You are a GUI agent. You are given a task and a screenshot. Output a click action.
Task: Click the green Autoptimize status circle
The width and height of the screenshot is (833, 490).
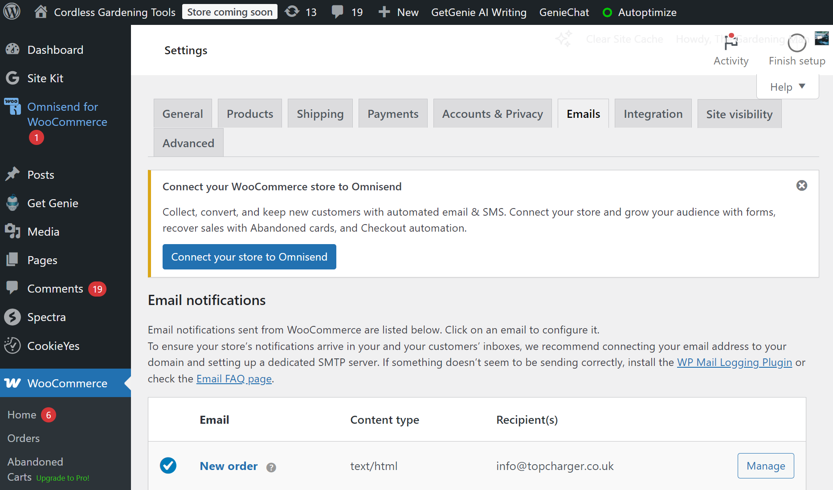pyautogui.click(x=607, y=12)
